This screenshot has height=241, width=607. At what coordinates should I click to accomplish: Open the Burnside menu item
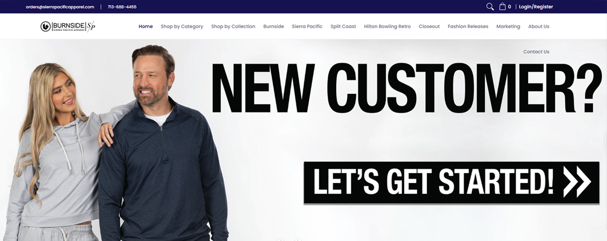274,26
